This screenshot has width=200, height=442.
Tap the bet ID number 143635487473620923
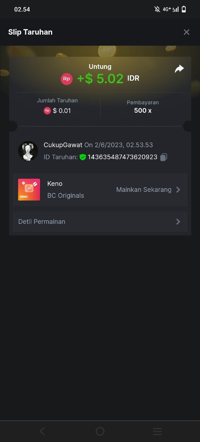(123, 157)
